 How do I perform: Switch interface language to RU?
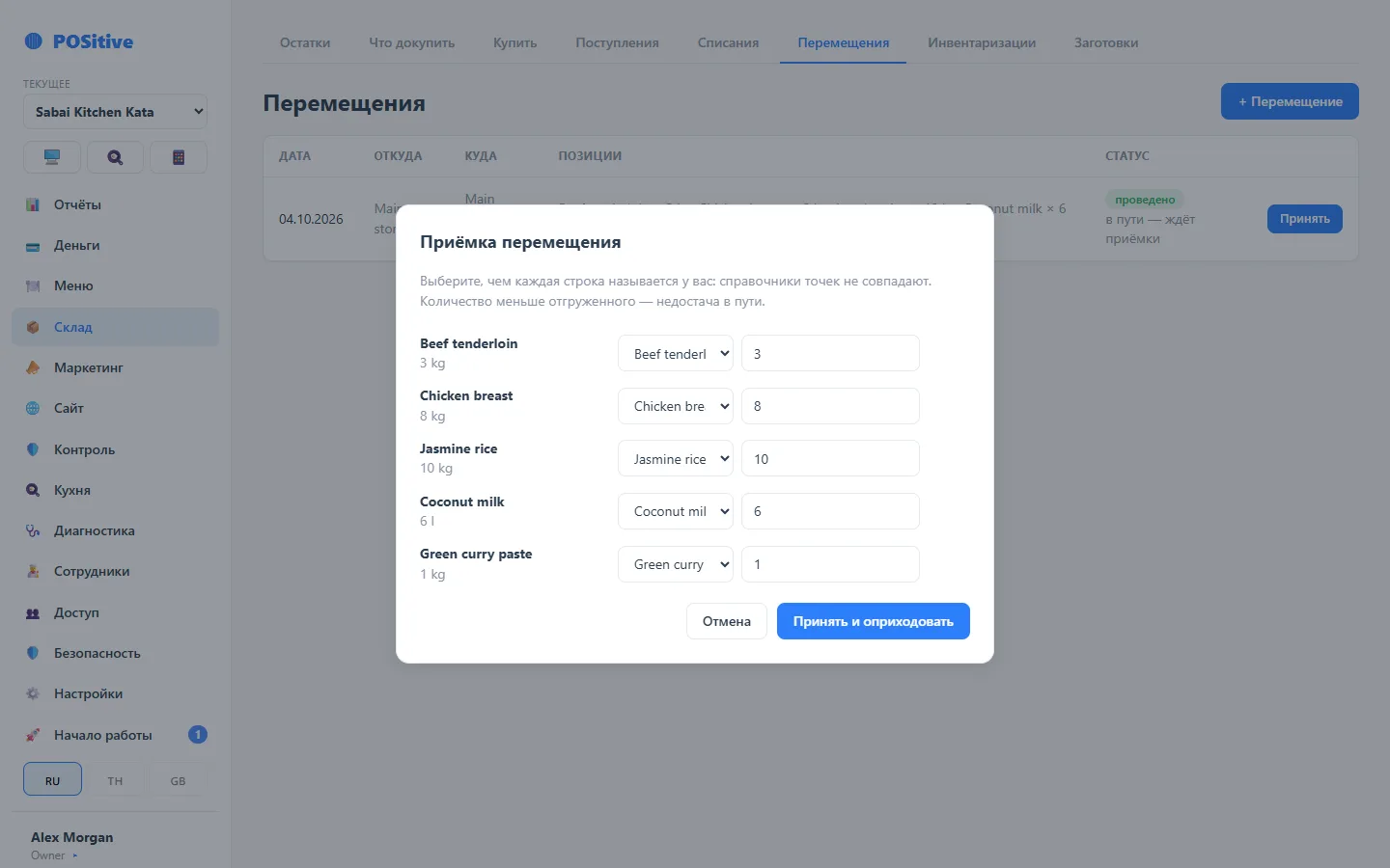(x=52, y=780)
